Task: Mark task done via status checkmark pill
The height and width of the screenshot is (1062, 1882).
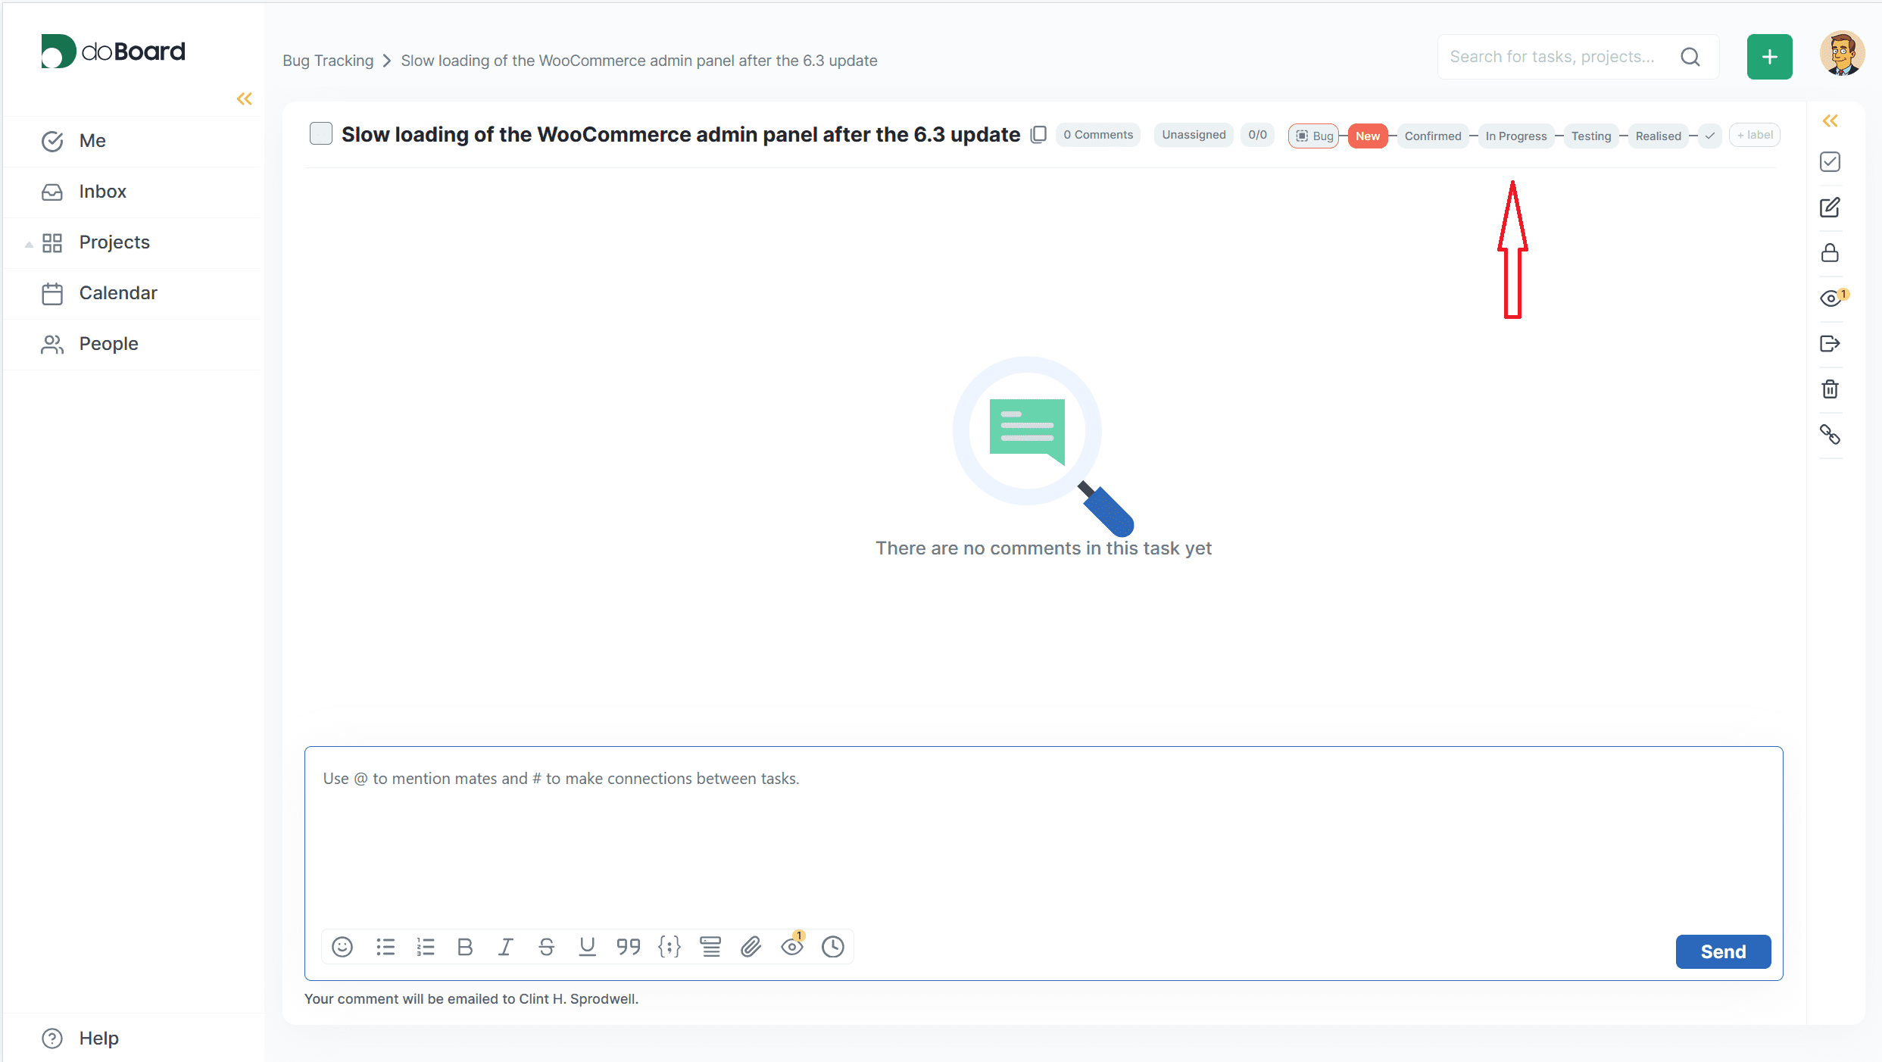Action: pos(1710,136)
